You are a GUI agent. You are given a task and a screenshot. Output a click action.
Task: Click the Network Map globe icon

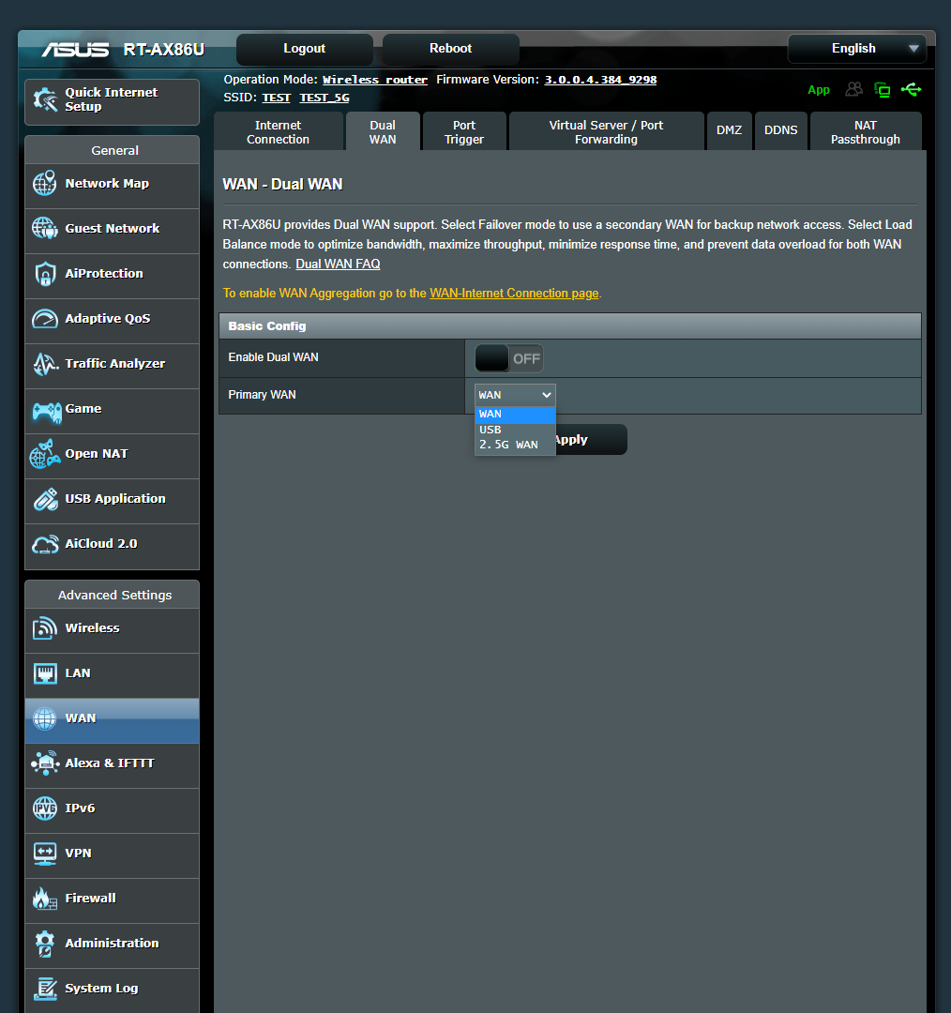click(x=45, y=184)
